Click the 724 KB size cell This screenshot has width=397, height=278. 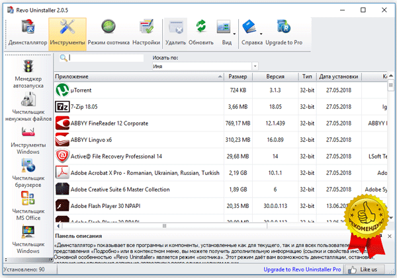238,90
